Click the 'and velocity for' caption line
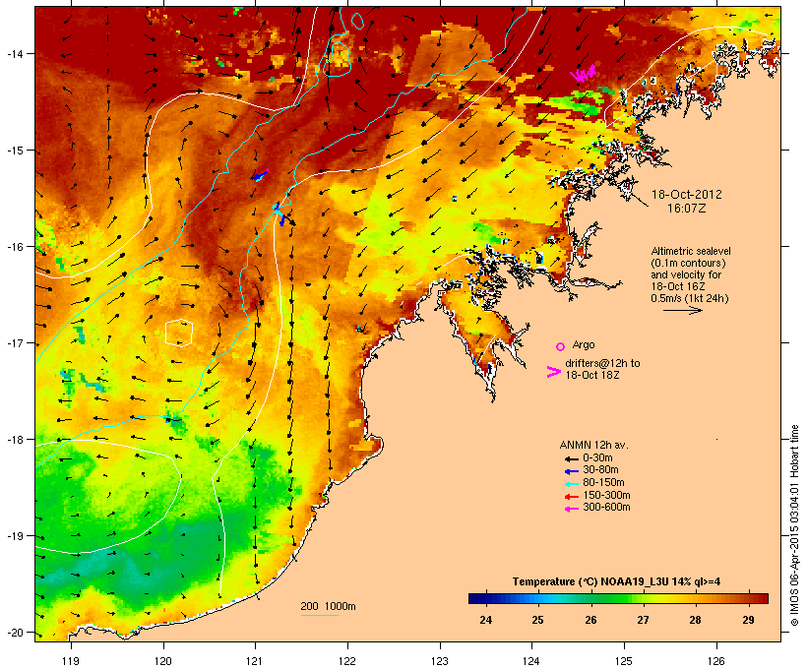This screenshot has width=807, height=669. (686, 274)
